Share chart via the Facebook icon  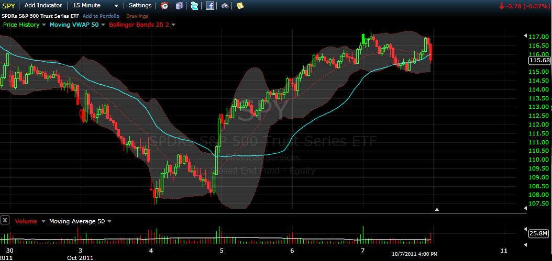[210, 6]
